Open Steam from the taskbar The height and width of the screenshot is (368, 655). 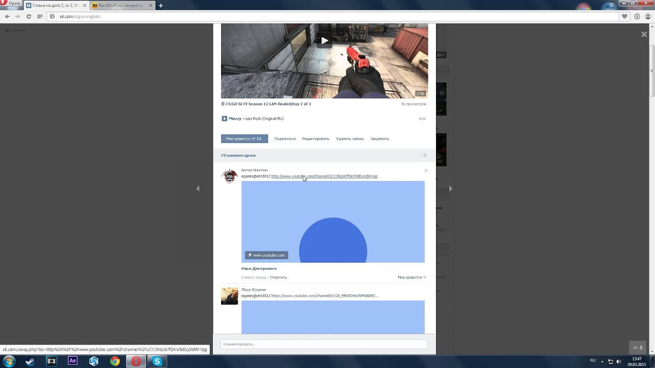coord(30,361)
